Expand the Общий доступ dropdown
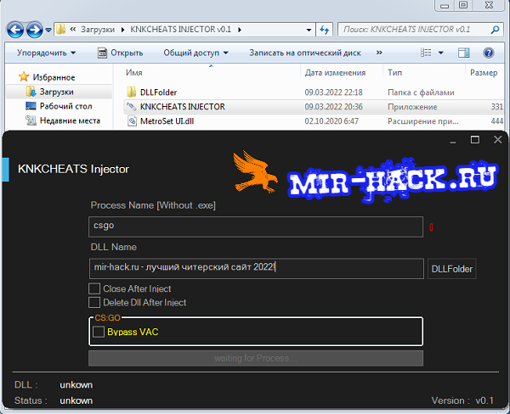The image size is (510, 414). point(195,53)
